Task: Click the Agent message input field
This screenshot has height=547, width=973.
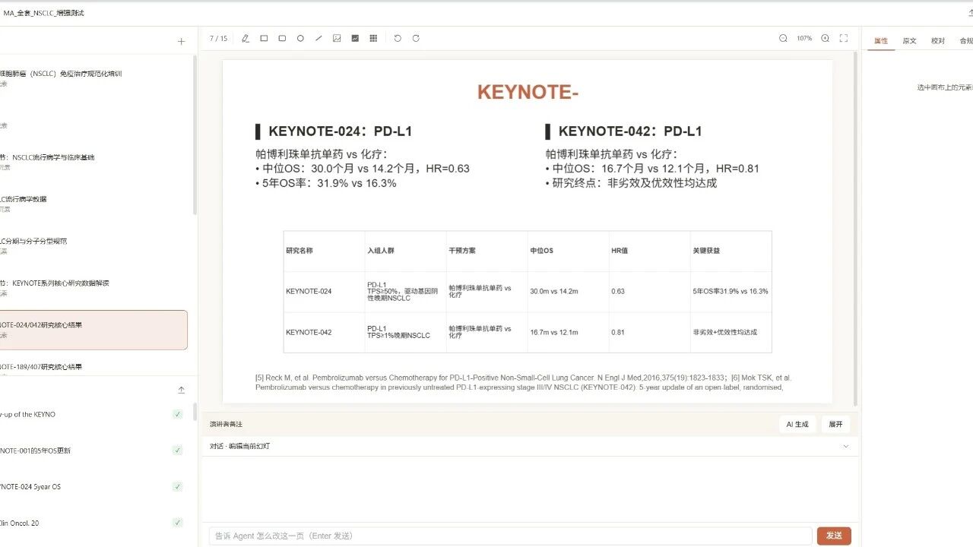Action: click(x=509, y=536)
